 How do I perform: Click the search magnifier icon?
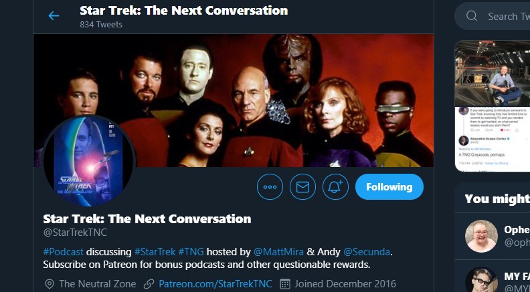click(472, 16)
